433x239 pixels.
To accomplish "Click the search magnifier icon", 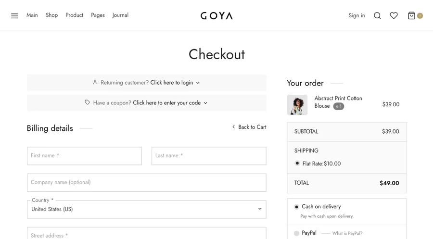I will [377, 15].
